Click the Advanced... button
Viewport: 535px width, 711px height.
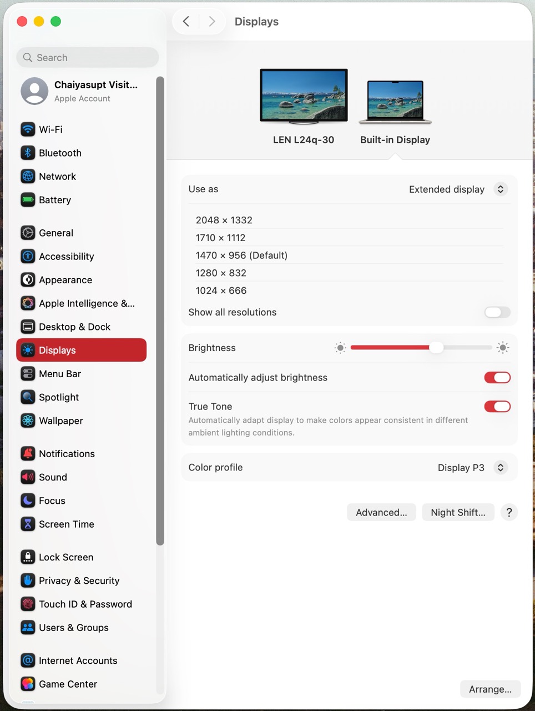pos(381,512)
